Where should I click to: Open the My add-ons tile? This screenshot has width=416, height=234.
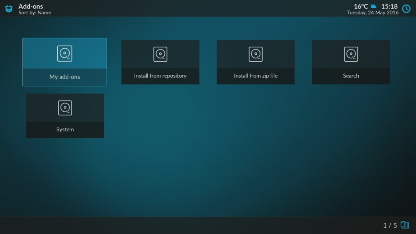[65, 62]
